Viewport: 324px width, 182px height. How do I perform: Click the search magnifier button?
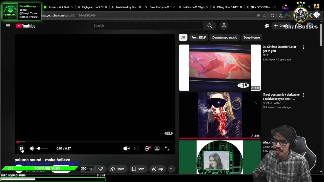point(210,26)
